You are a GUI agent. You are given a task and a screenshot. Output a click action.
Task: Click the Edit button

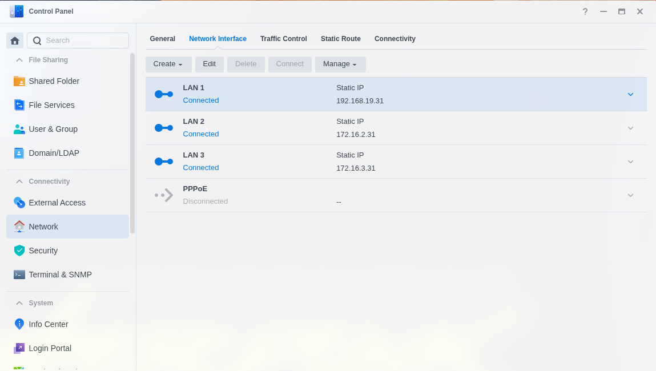click(209, 64)
